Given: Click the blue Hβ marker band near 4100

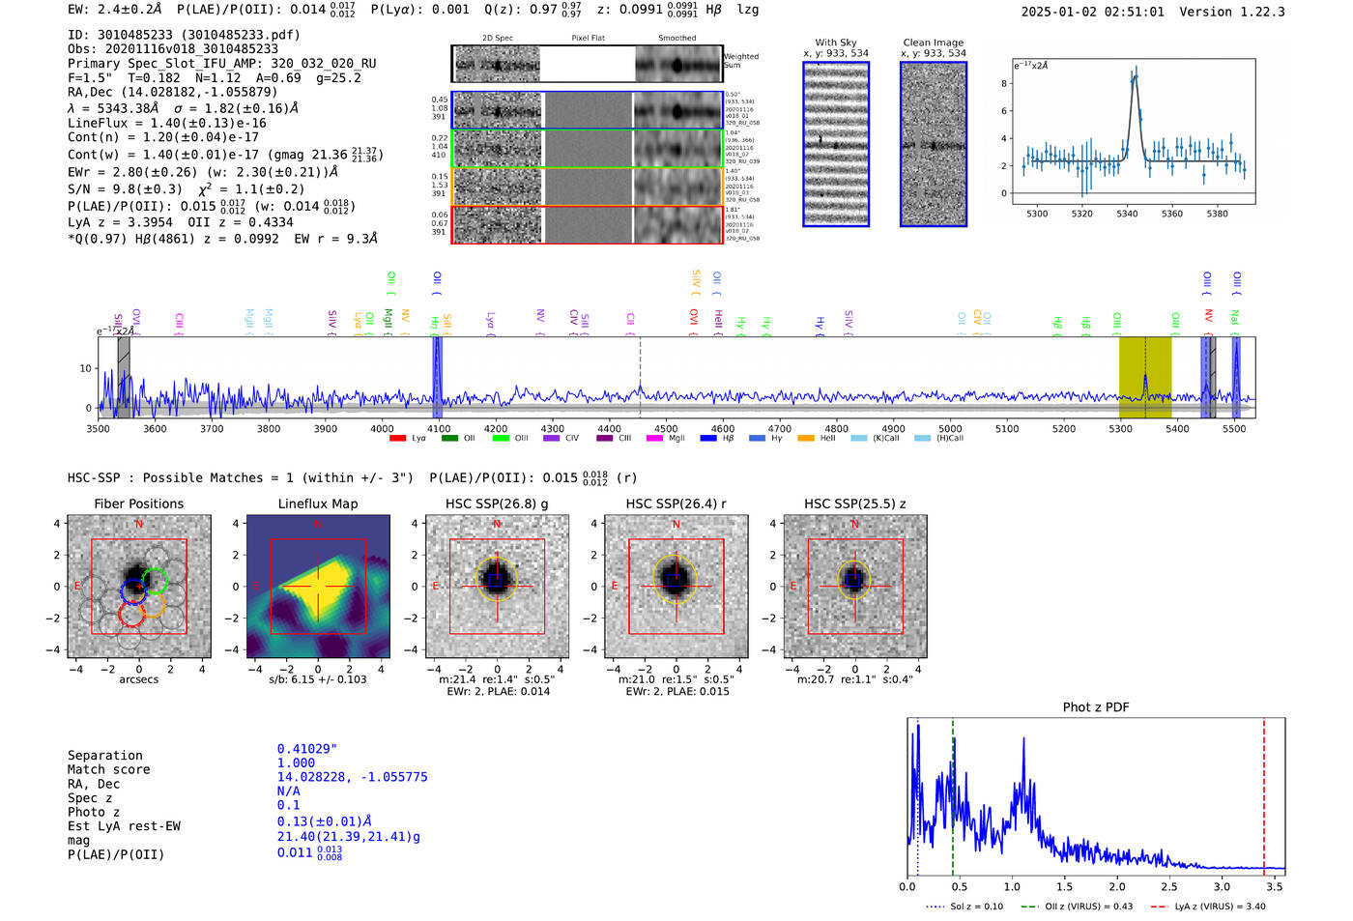Looking at the screenshot, I should click(x=437, y=378).
